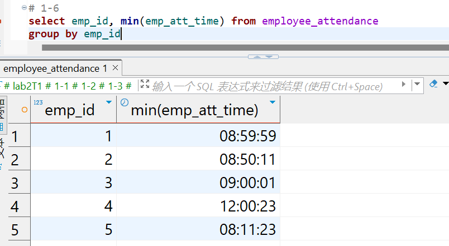Click the 123 numeric type icon
449x246 pixels.
point(38,102)
